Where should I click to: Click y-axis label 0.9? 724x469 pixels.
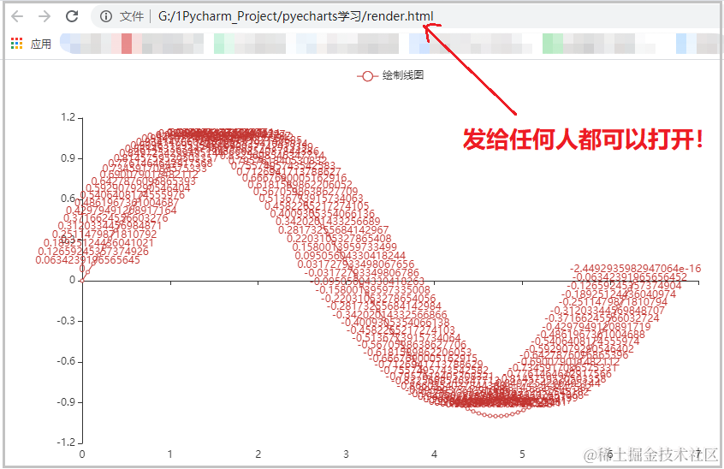tap(68, 158)
